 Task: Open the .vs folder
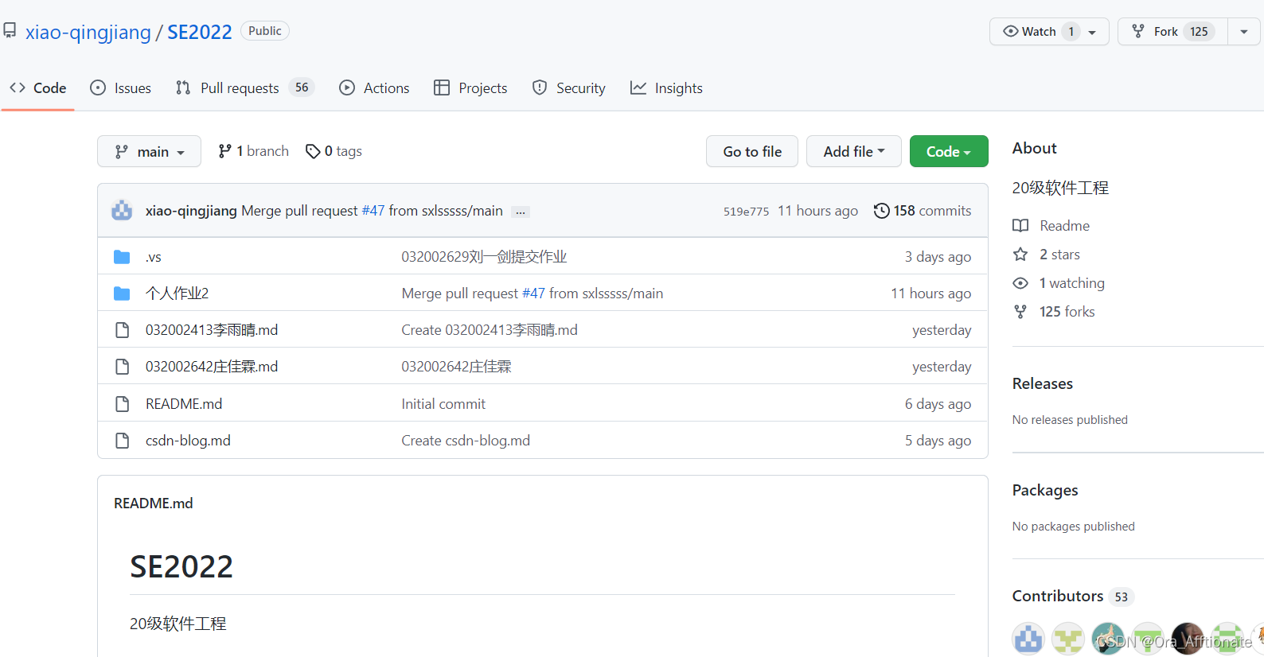pyautogui.click(x=154, y=257)
